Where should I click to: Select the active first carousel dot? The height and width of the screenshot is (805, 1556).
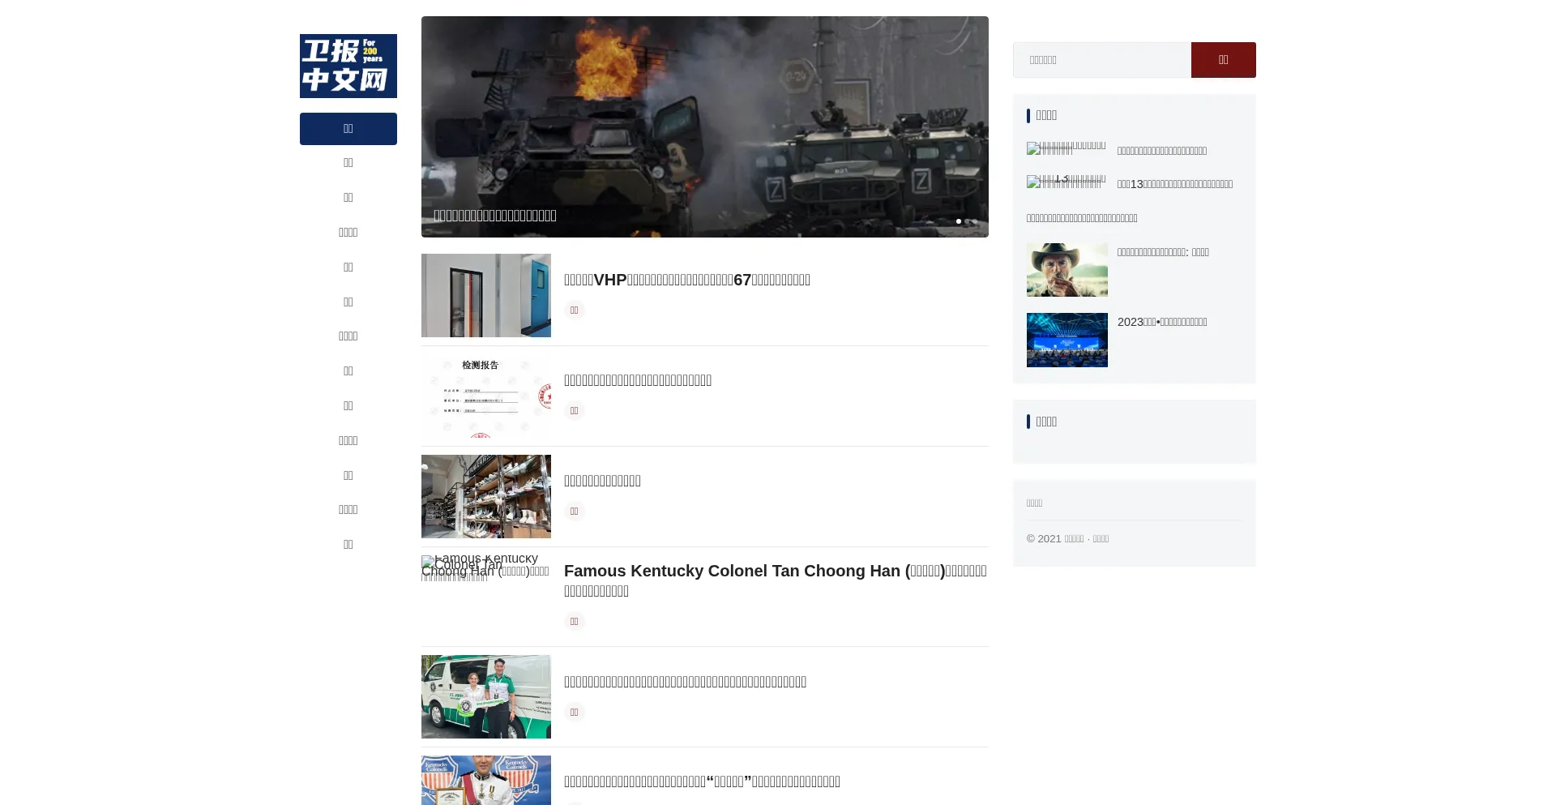point(958,221)
